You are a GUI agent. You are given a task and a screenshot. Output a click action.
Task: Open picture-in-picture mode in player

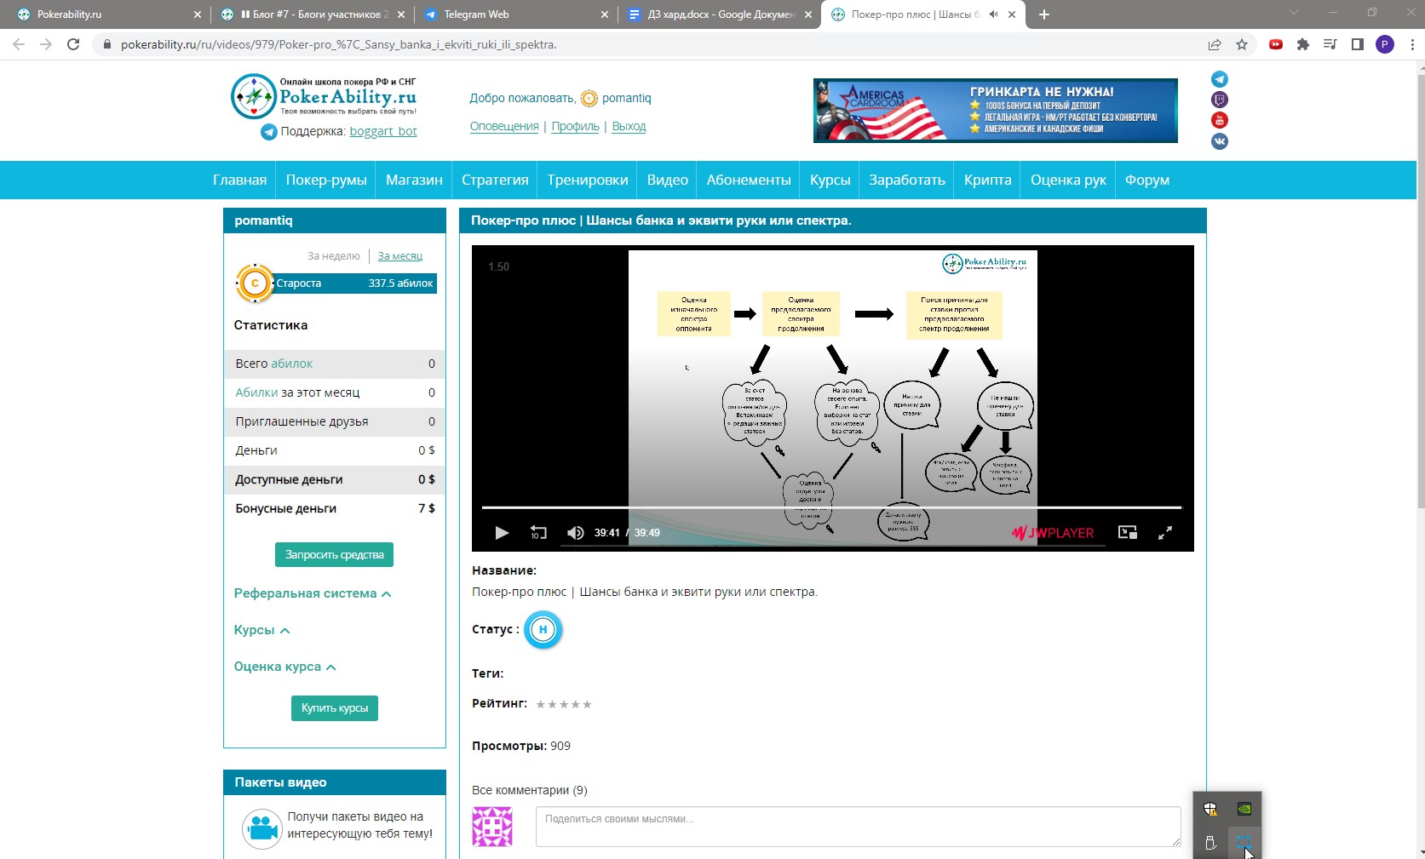coord(1128,533)
